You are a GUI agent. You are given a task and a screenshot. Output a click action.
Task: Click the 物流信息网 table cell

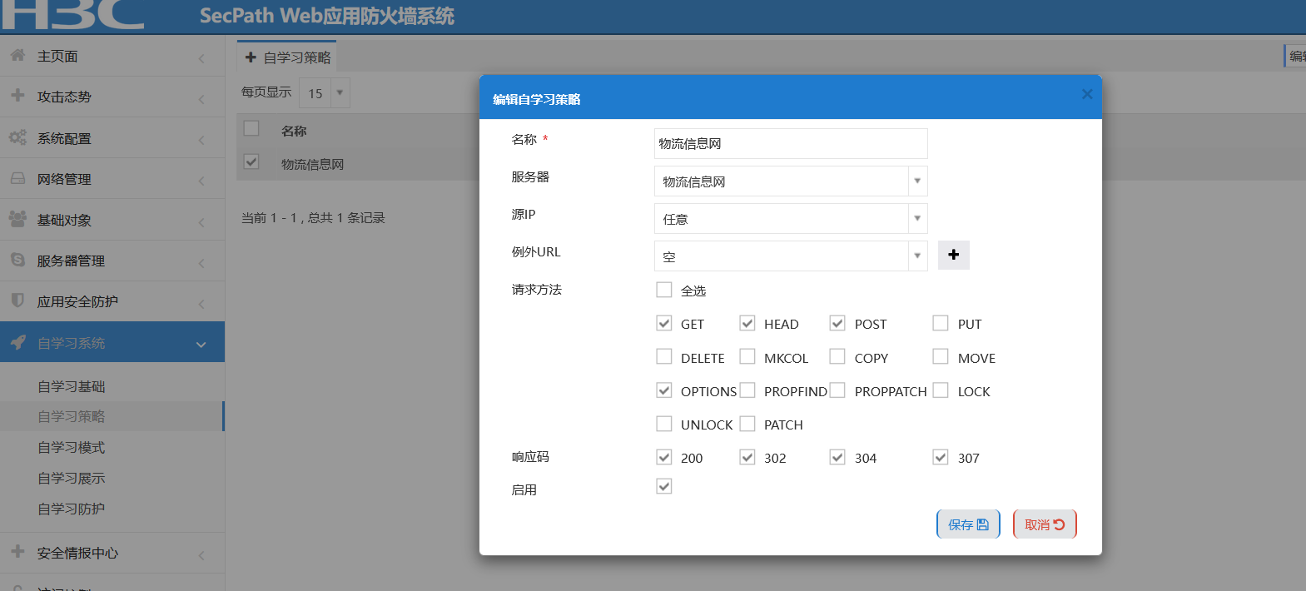coord(312,164)
